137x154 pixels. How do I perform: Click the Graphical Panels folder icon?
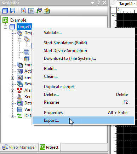19,33
